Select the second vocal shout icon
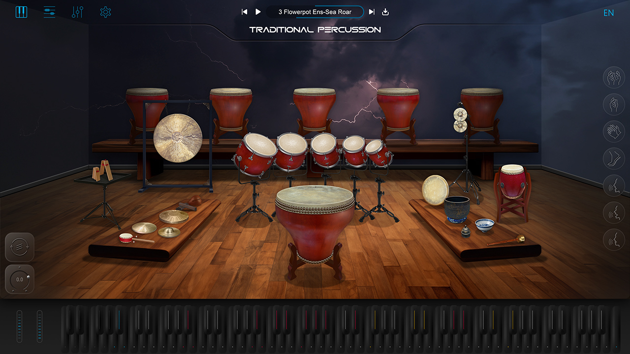This screenshot has height=354, width=630. tap(614, 212)
